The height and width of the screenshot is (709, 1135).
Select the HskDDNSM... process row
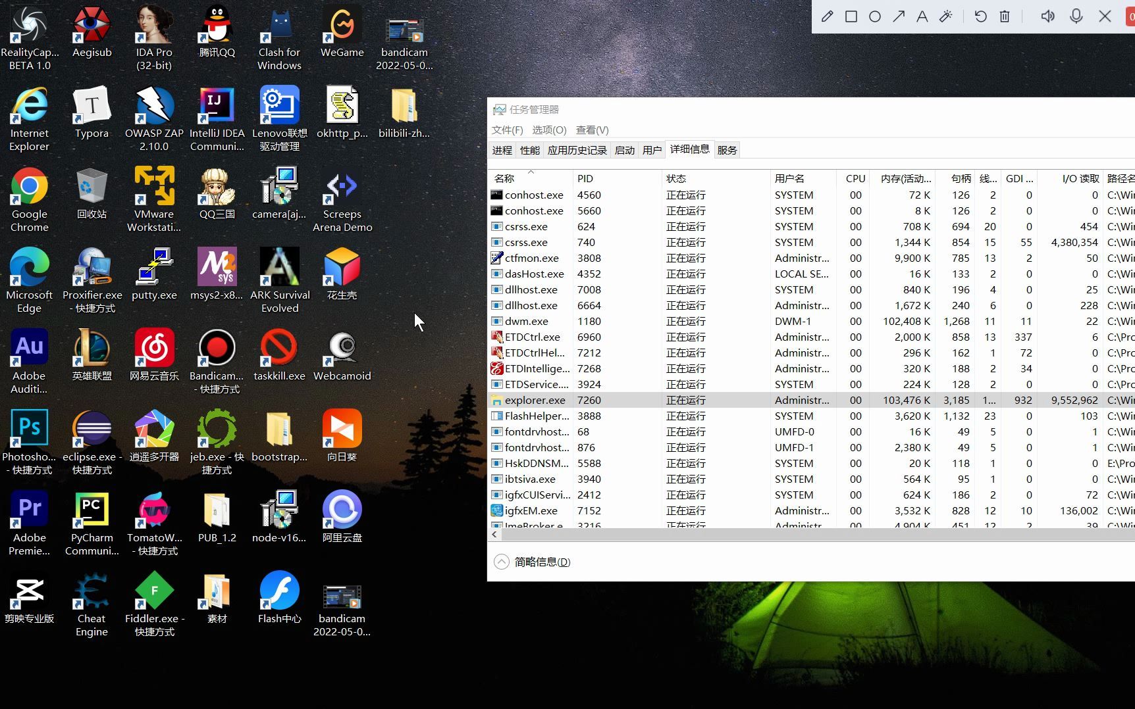tap(812, 463)
